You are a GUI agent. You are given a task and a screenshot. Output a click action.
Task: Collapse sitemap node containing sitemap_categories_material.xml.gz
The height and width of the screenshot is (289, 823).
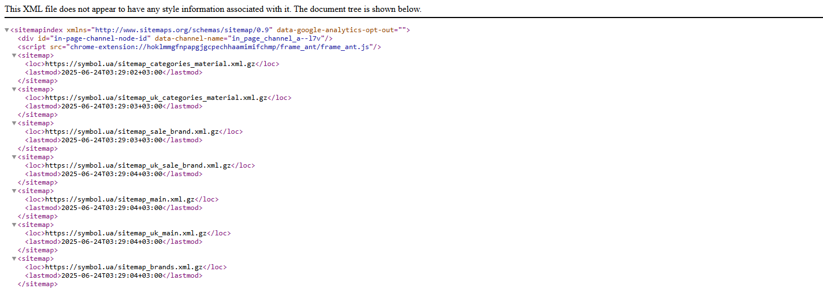pos(14,55)
